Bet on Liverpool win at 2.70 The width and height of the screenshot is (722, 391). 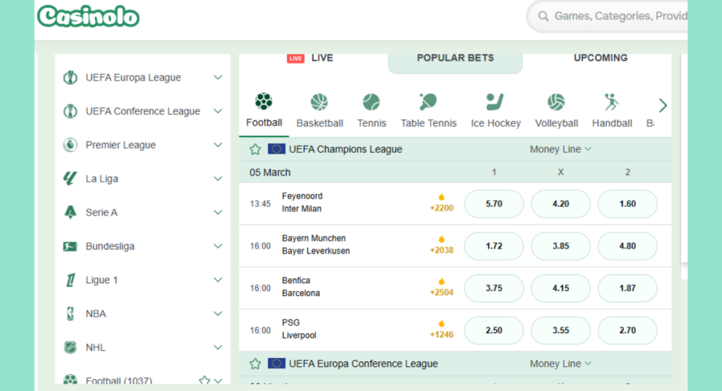627,330
